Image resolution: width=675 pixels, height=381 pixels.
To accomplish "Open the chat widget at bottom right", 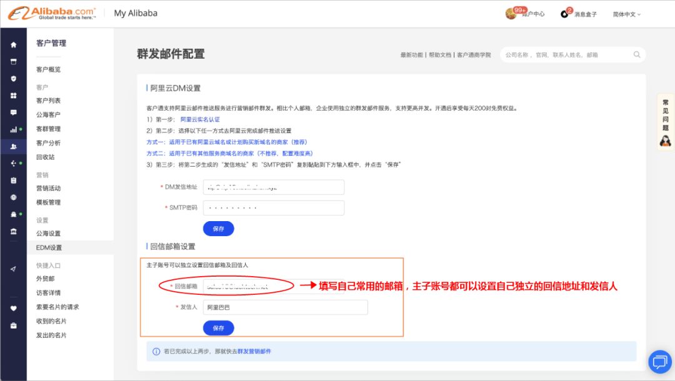I will (x=660, y=362).
